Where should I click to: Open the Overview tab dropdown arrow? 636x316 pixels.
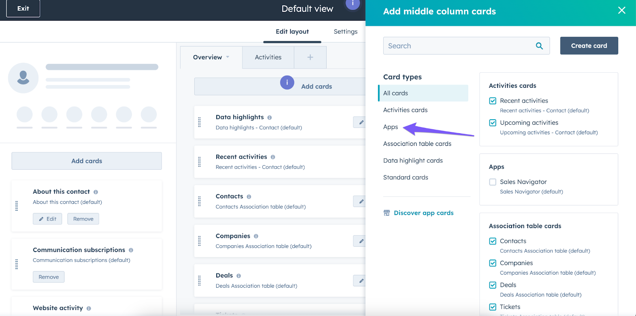(228, 57)
